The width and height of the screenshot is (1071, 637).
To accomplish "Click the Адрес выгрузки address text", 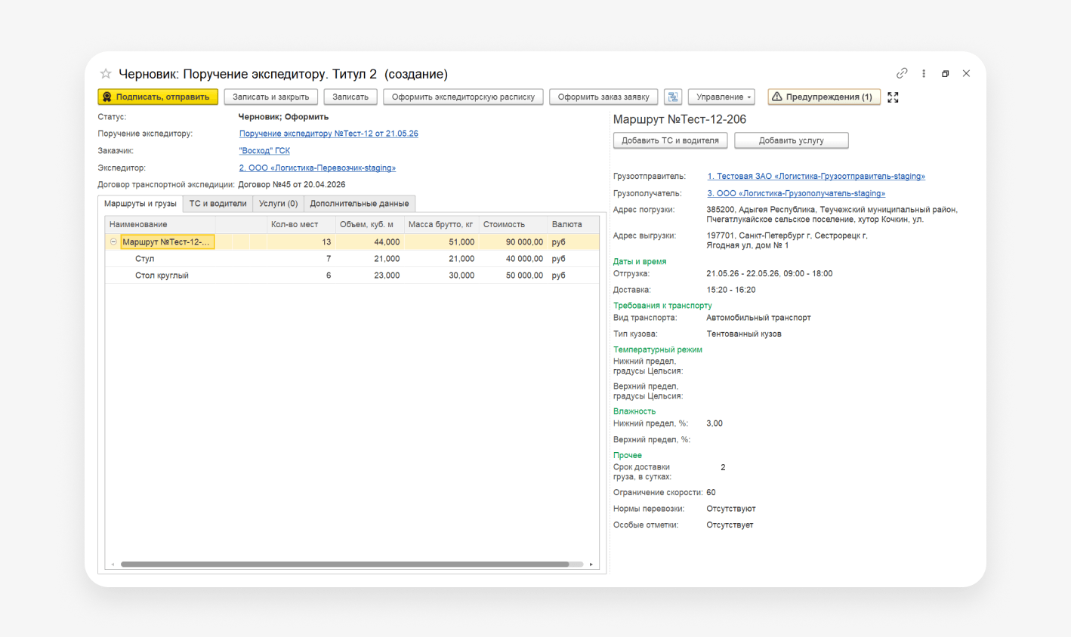I will pos(787,241).
